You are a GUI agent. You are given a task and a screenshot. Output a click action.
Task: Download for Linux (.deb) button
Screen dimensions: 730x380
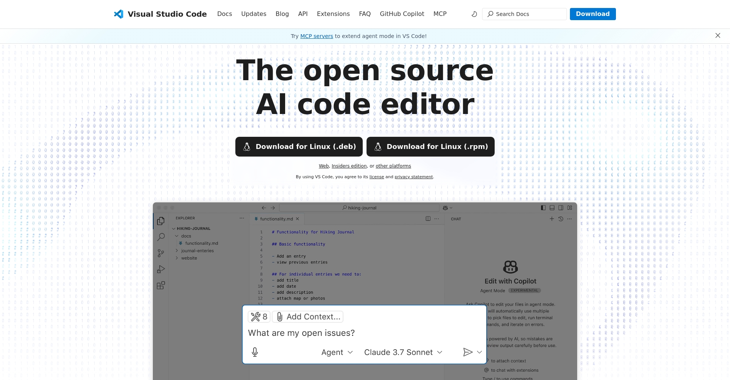coord(299,147)
